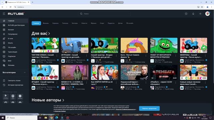Click the browser address bar showing rutube.ru
214x120 pixels.
point(105,7)
